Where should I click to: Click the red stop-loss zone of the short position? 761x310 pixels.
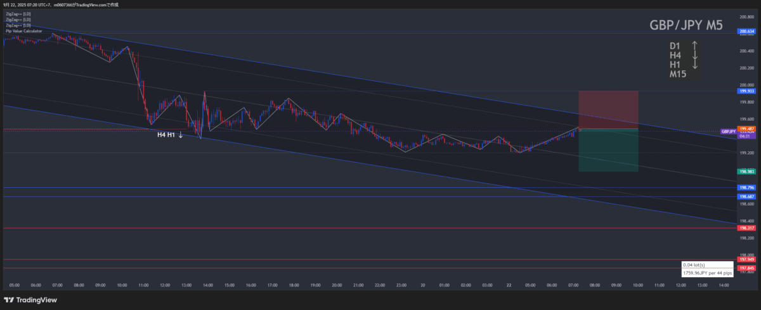(x=608, y=109)
